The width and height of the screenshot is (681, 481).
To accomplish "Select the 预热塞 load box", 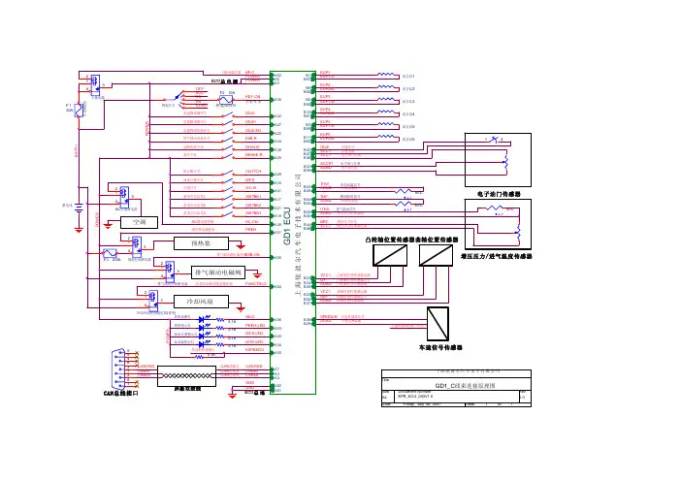I will [x=201, y=243].
